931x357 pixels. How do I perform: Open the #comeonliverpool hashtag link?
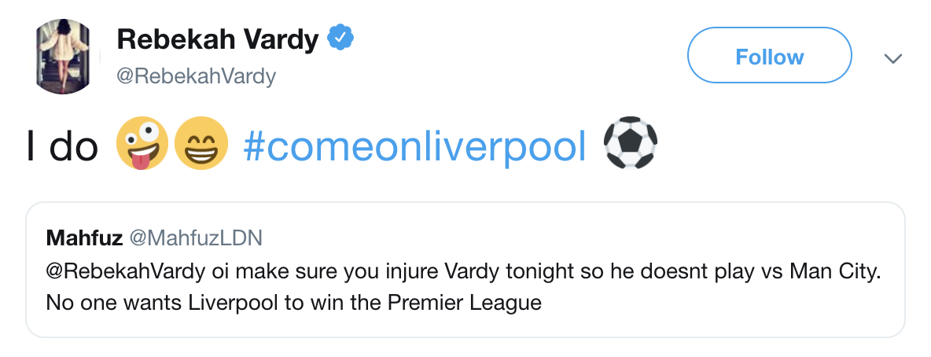415,145
